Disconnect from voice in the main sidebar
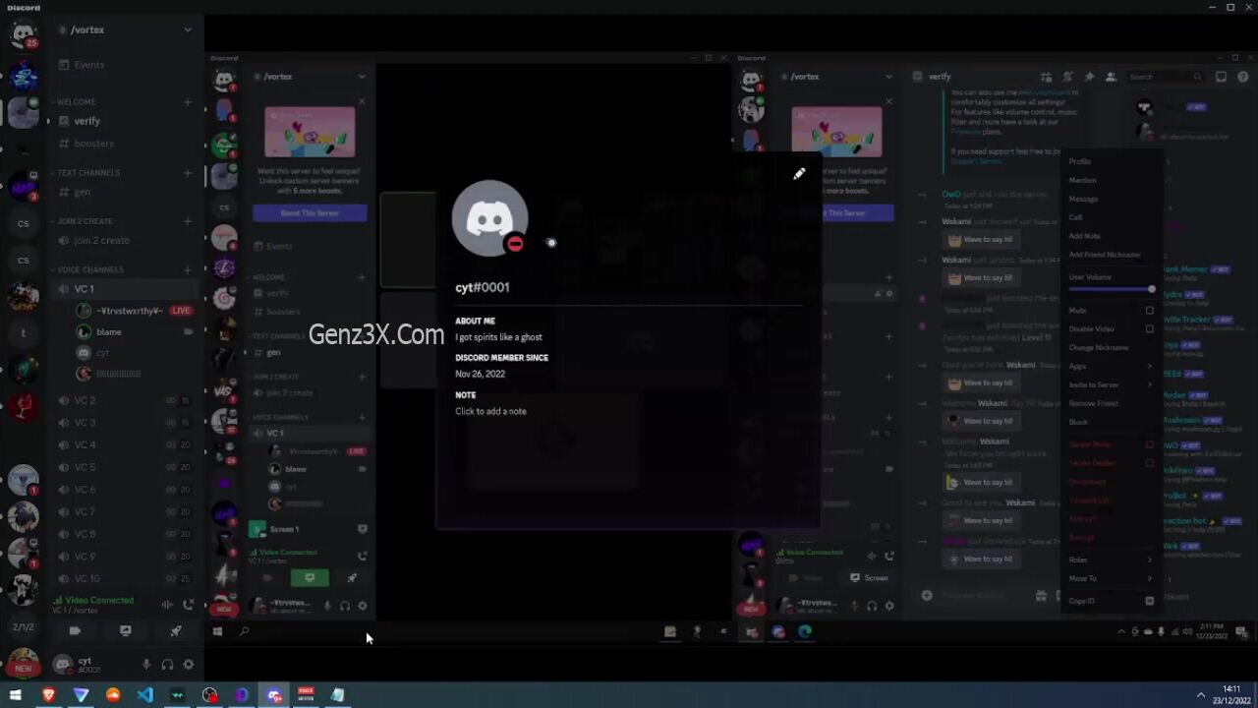Viewport: 1258px width, 708px height. pos(189,605)
